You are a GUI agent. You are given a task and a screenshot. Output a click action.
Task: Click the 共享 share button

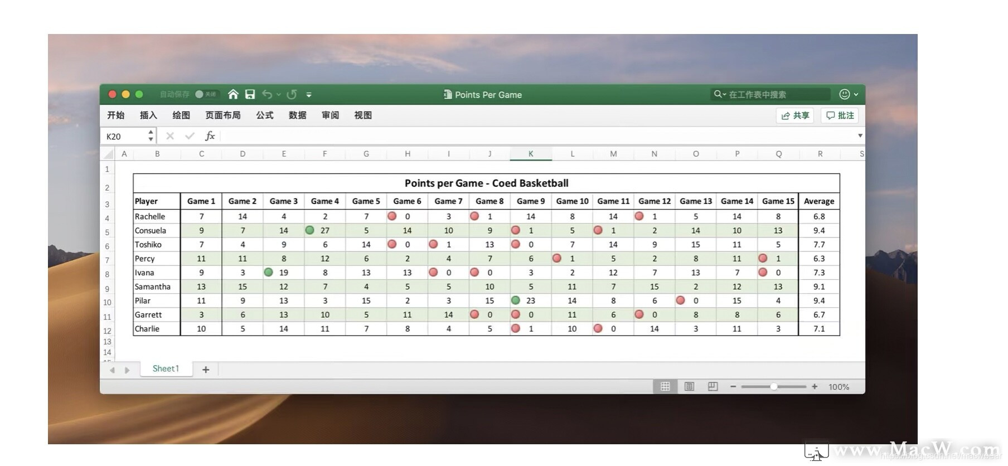tap(795, 115)
